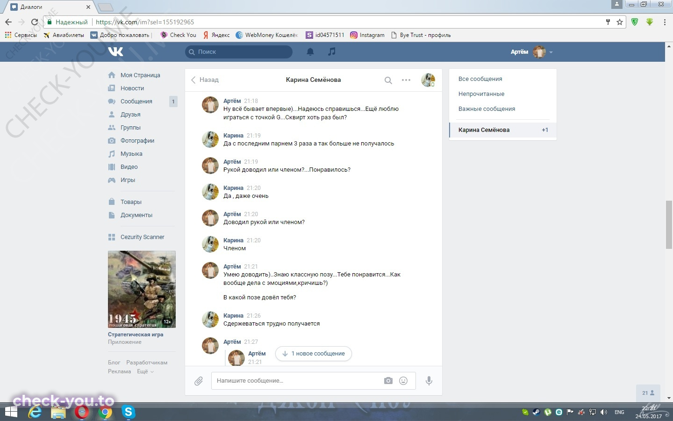Expand Артём profile dropdown arrow
Viewport: 673px width, 421px height.
[551, 52]
